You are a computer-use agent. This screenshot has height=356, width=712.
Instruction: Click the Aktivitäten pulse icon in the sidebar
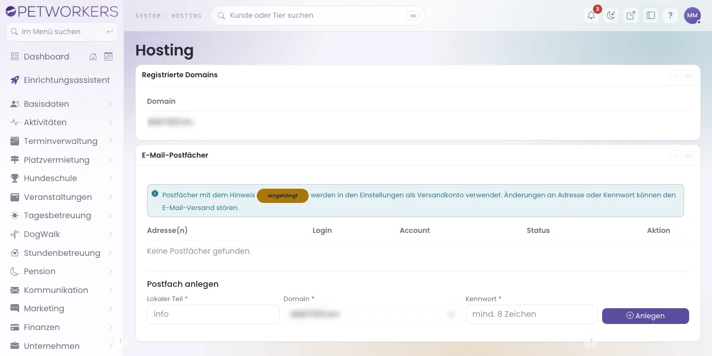click(x=15, y=122)
